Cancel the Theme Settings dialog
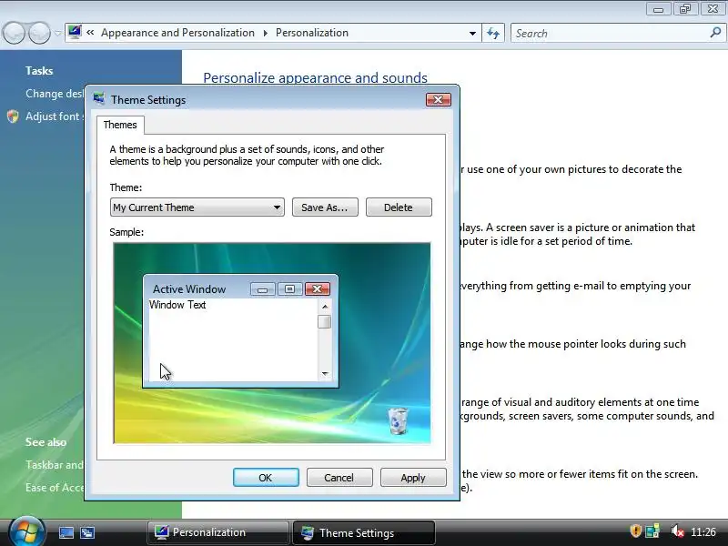The image size is (728, 546). point(339,477)
